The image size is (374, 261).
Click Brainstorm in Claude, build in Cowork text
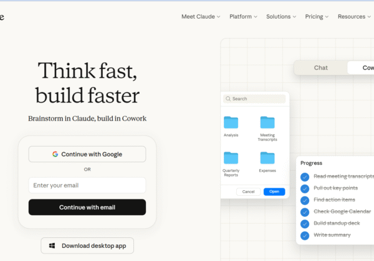(x=87, y=118)
